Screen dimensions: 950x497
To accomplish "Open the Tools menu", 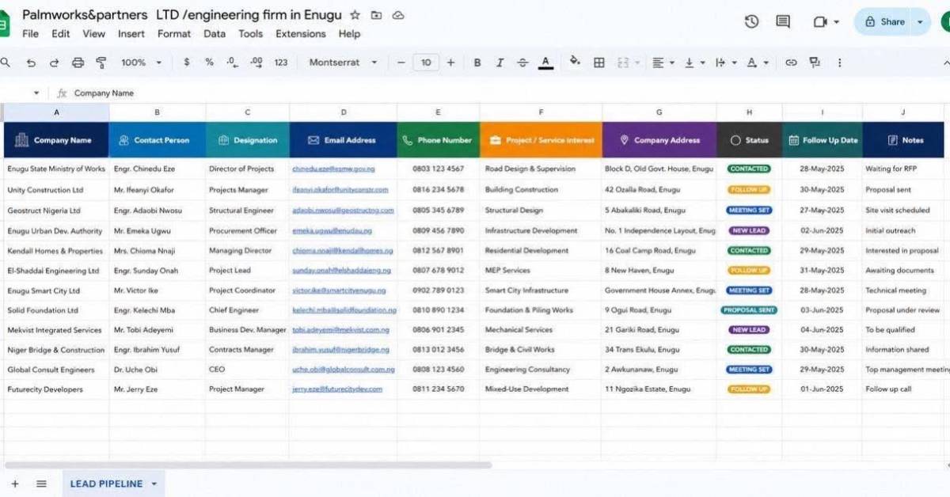I will [x=250, y=34].
